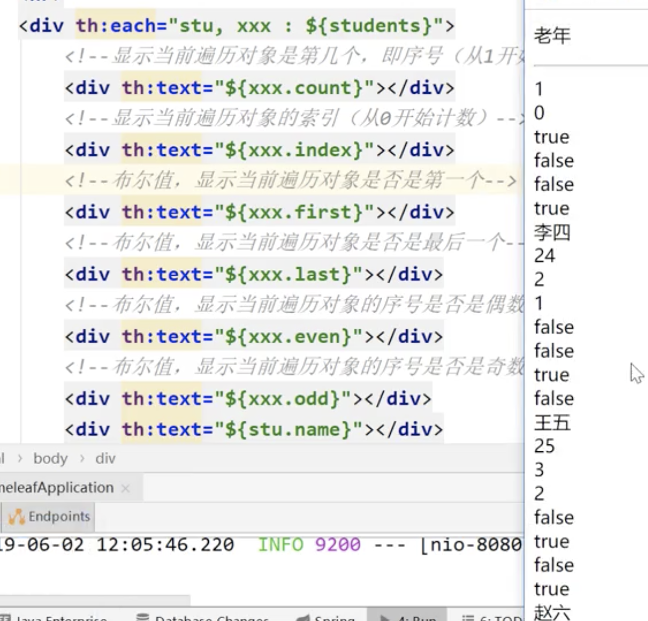648x621 pixels.
Task: Click the age 25 in browser output
Action: point(544,446)
